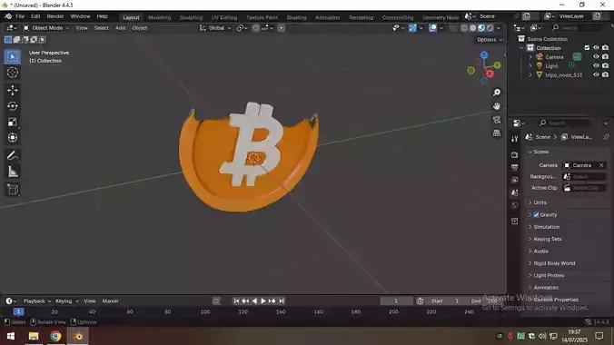Viewport: 614px width, 345px height.
Task: Open the World properties tab
Action: click(514, 205)
